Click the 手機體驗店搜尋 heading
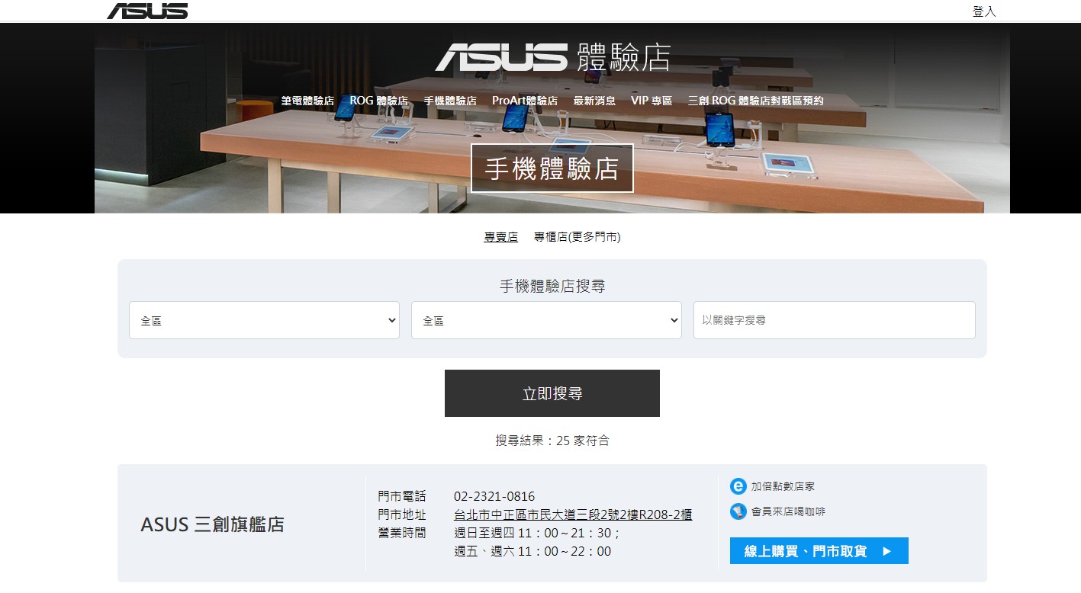This screenshot has width=1081, height=593. point(552,286)
